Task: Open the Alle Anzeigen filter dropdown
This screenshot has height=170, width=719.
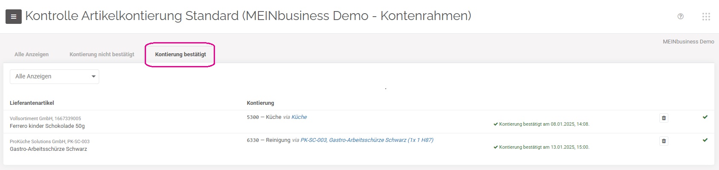Action: [x=54, y=77]
